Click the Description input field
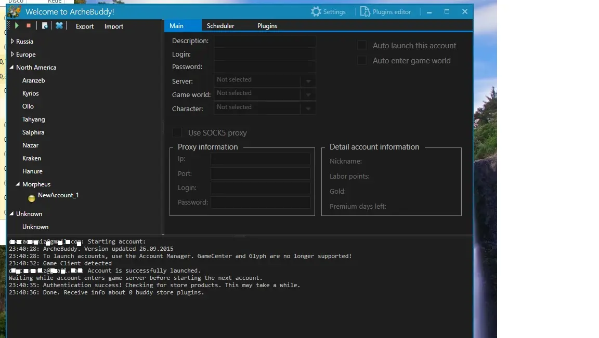This screenshot has width=599, height=338. pyautogui.click(x=265, y=41)
